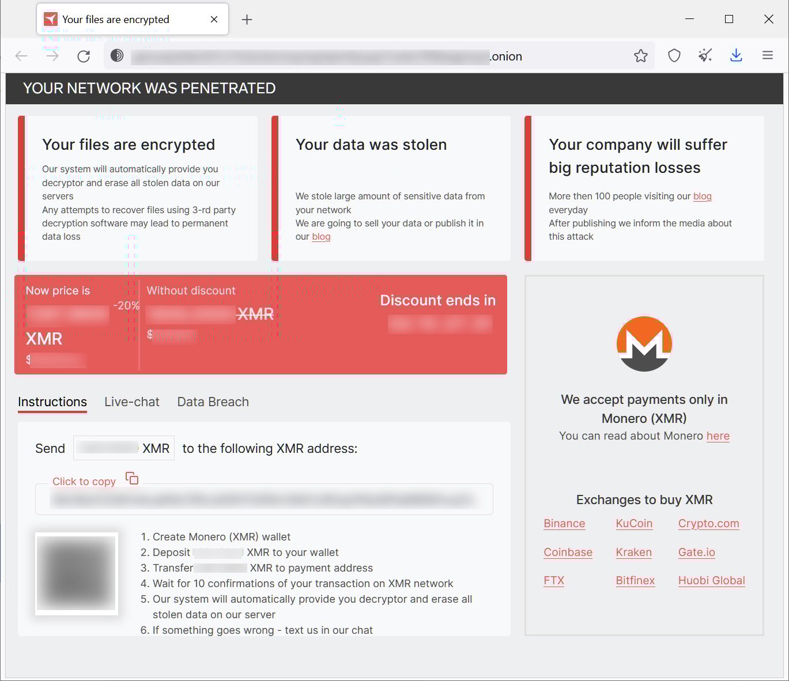Click the 'Your files are encrypted' card heading
The image size is (789, 681).
point(129,145)
